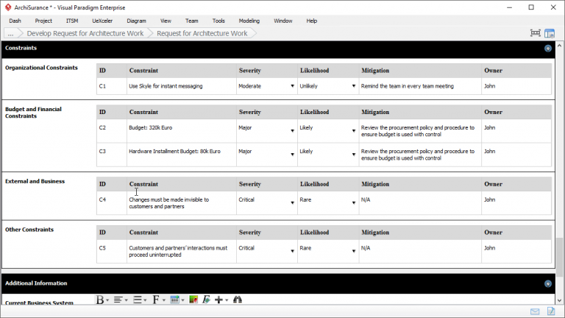Open Likelihood dropdown for constraint C2
Image resolution: width=565 pixels, height=318 pixels.
[x=353, y=132]
